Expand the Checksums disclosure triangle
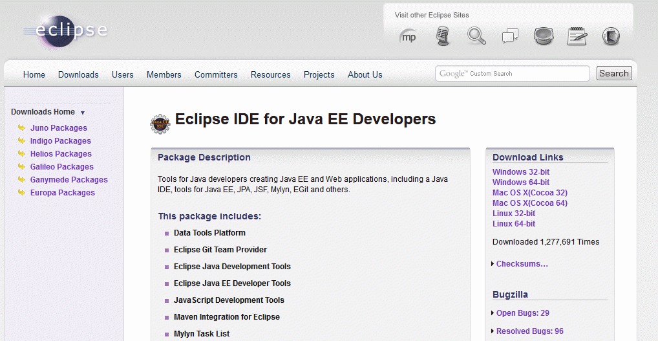 pos(493,264)
